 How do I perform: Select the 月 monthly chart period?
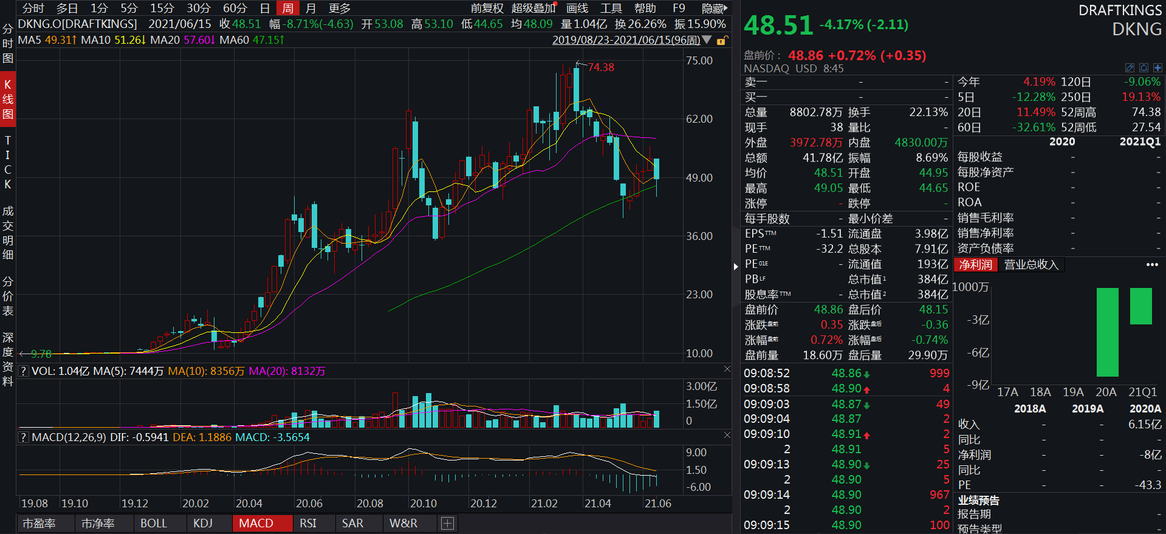(x=311, y=9)
